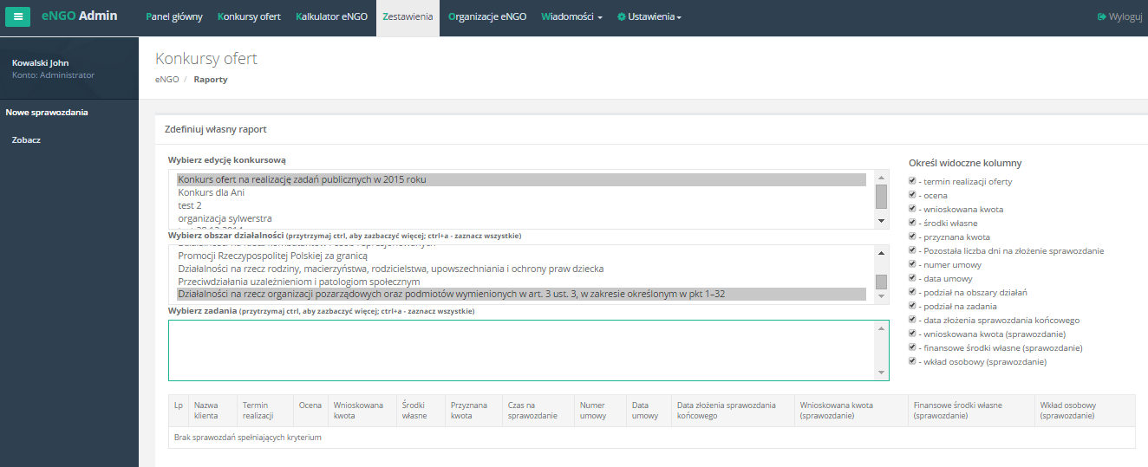Uncheck data złożenia sprawozdania końcowego
Screen dimensions: 1148x467
tap(912, 320)
